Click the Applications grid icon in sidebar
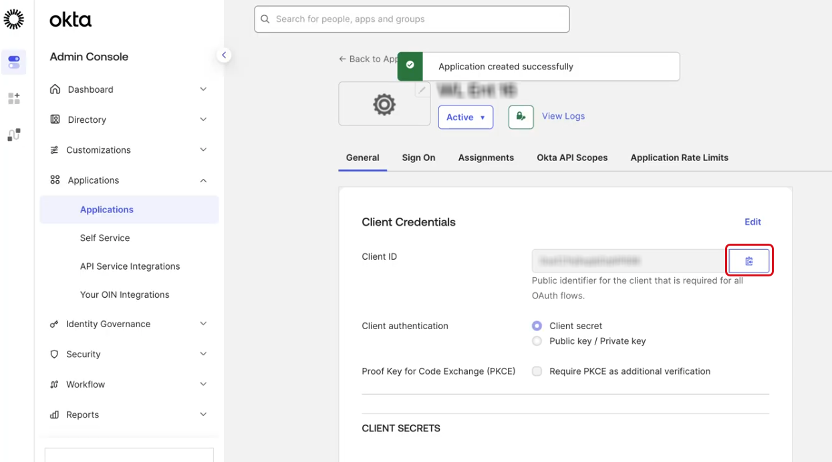This screenshot has height=462, width=832. pos(55,180)
